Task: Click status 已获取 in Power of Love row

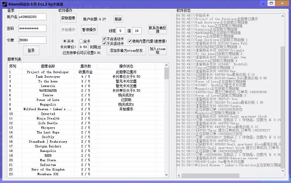Action: click(126, 100)
